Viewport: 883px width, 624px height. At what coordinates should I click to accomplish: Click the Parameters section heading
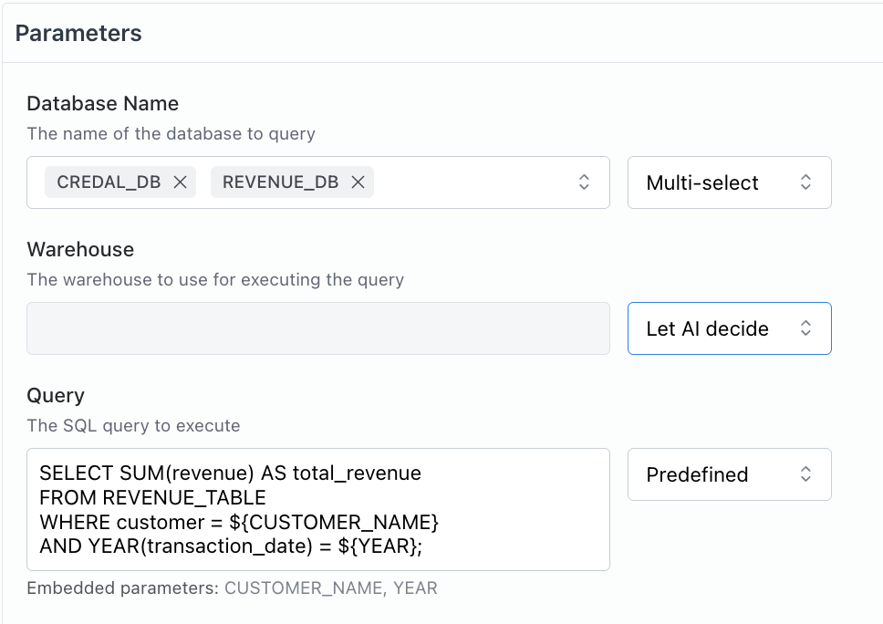[78, 34]
